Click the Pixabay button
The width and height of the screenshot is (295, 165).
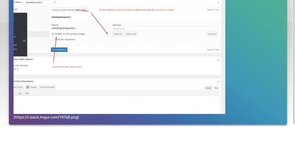click(31, 87)
